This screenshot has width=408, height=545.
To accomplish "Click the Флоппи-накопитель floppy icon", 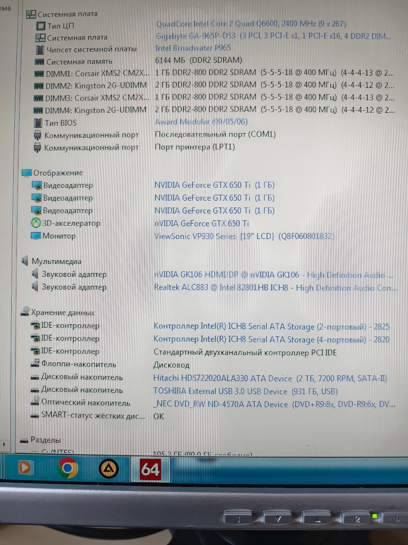I will coord(35,364).
